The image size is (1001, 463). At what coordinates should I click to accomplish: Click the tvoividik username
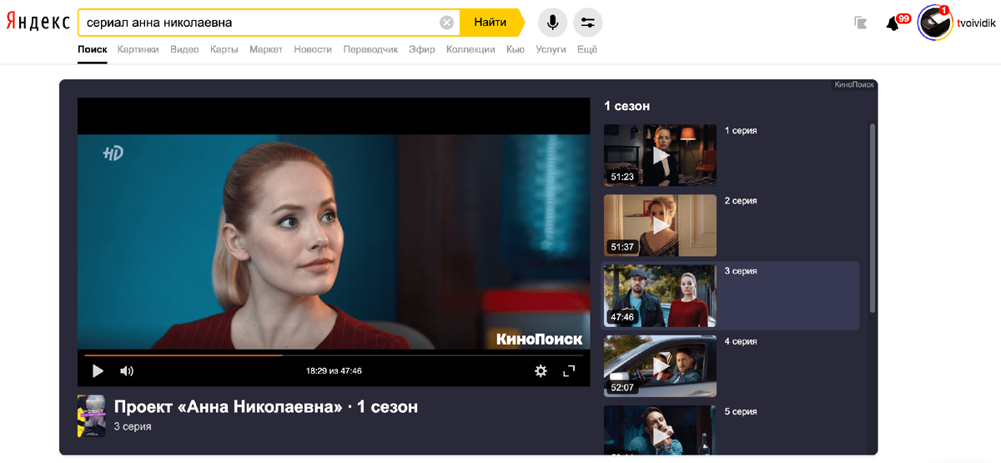[976, 23]
